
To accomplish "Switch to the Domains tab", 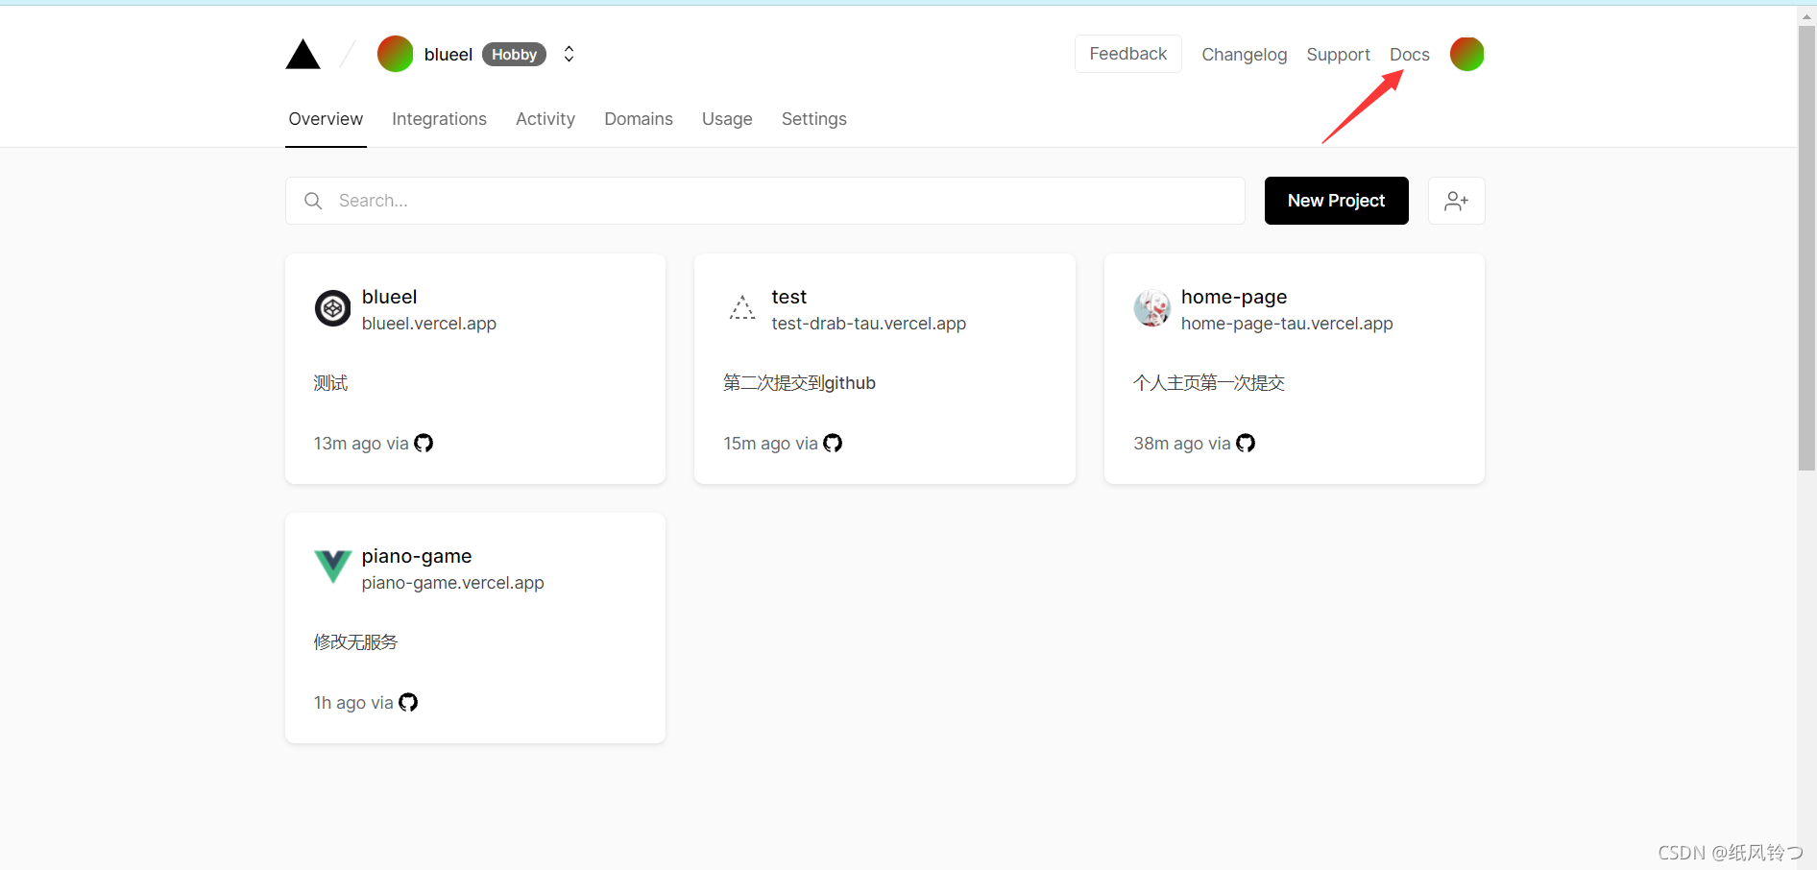I will (x=639, y=119).
